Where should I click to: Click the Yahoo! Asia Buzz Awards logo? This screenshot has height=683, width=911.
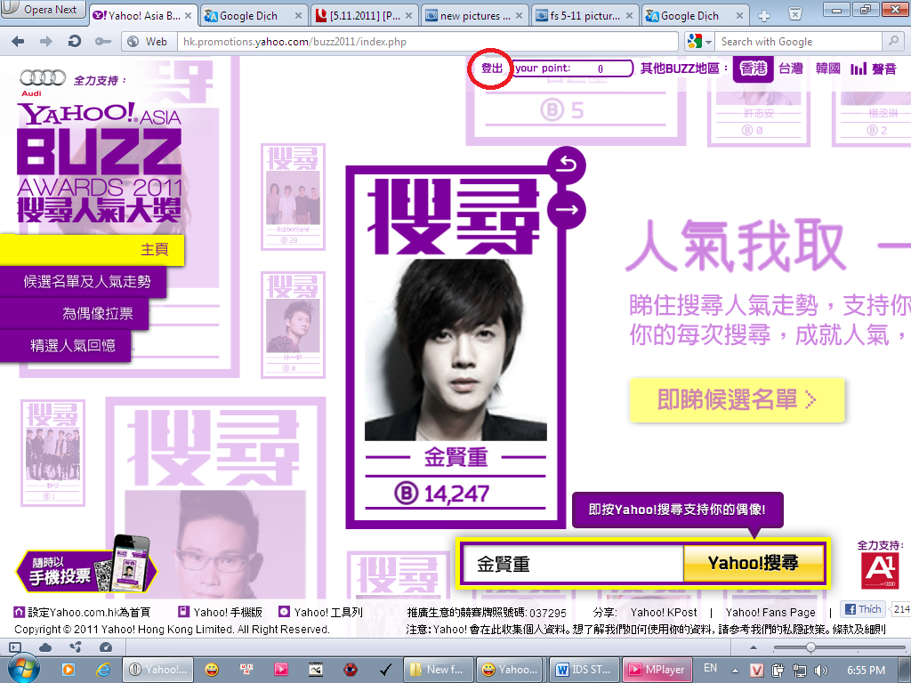(x=100, y=162)
